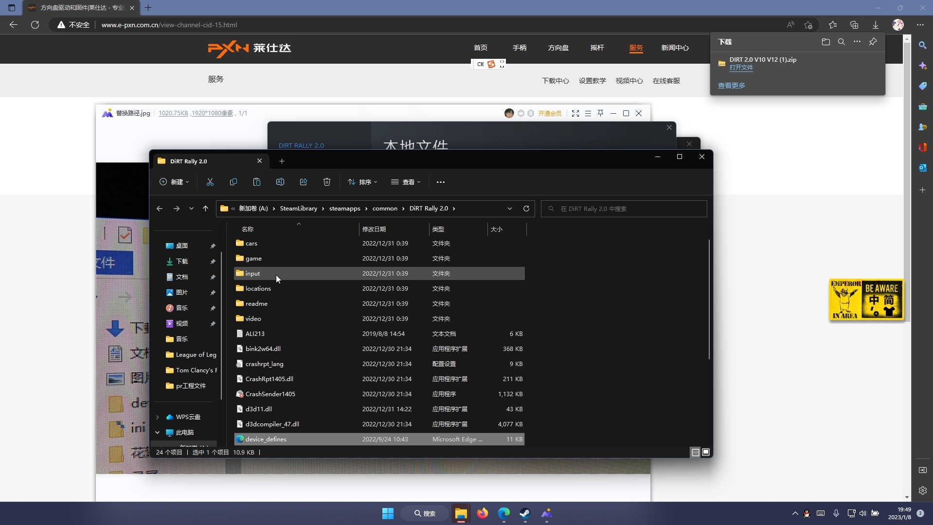Click 在线客服 link on PXN page
This screenshot has height=525, width=933.
click(666, 81)
